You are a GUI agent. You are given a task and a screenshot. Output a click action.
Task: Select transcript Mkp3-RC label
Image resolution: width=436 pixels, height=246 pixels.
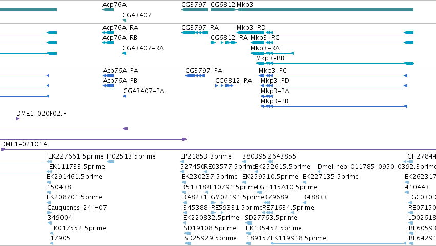(x=265, y=38)
